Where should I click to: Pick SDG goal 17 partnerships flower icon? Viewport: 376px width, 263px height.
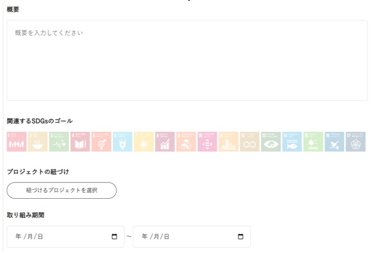coord(356,142)
